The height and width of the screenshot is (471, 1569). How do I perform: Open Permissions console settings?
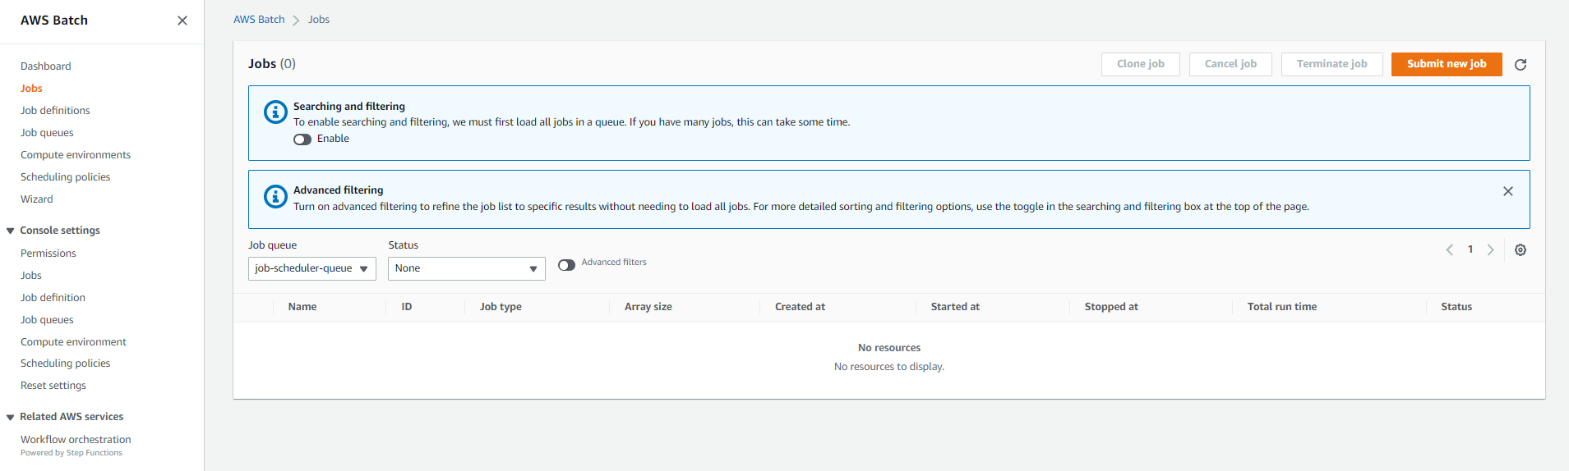pyautogui.click(x=48, y=254)
